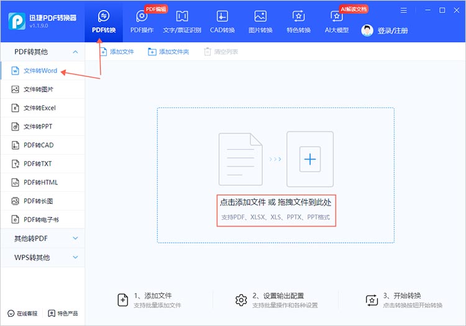Click the document page illustration icon
Image resolution: width=466 pixels, height=326 pixels.
click(240, 160)
